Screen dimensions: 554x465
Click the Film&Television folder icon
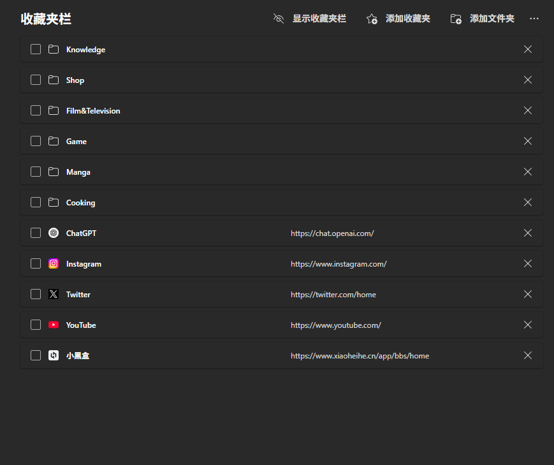54,110
